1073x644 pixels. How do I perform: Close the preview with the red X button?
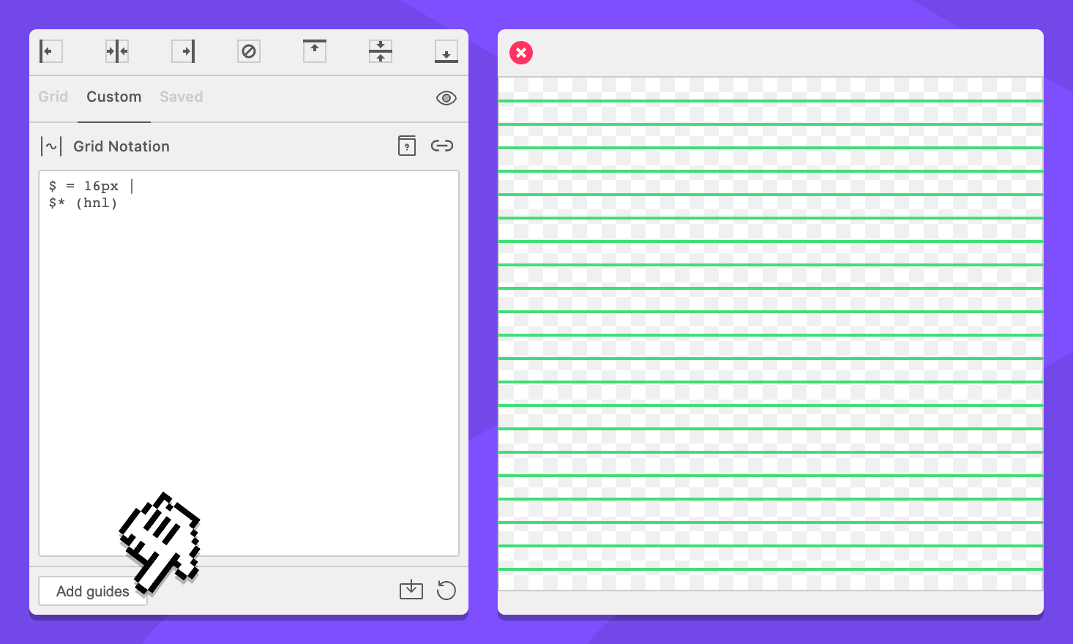[x=521, y=53]
